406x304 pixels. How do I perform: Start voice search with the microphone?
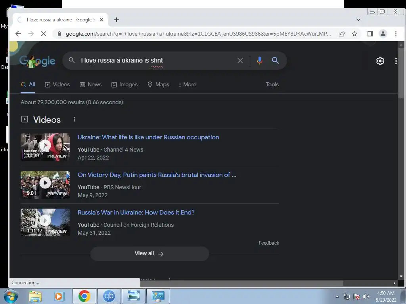[x=259, y=61]
